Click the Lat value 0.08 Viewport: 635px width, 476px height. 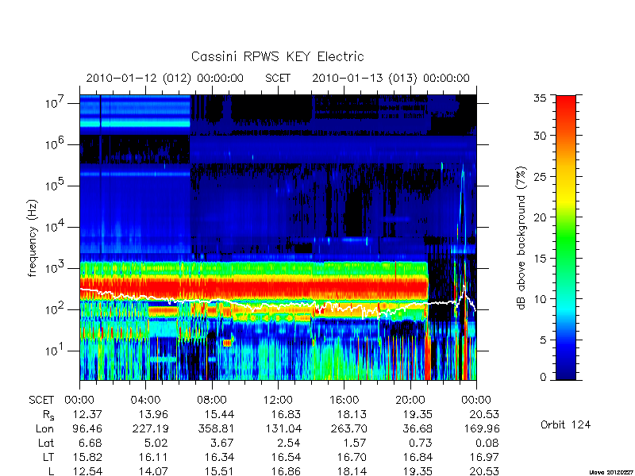[x=487, y=443]
